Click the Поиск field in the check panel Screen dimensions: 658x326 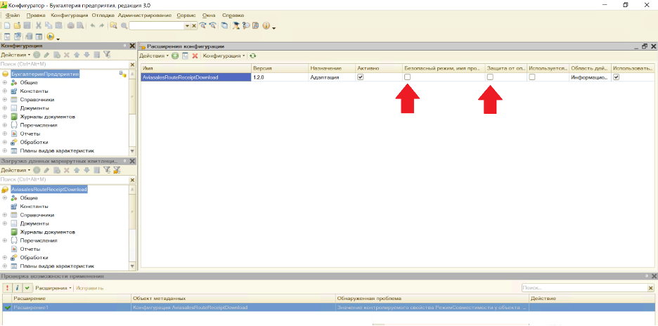click(x=584, y=288)
